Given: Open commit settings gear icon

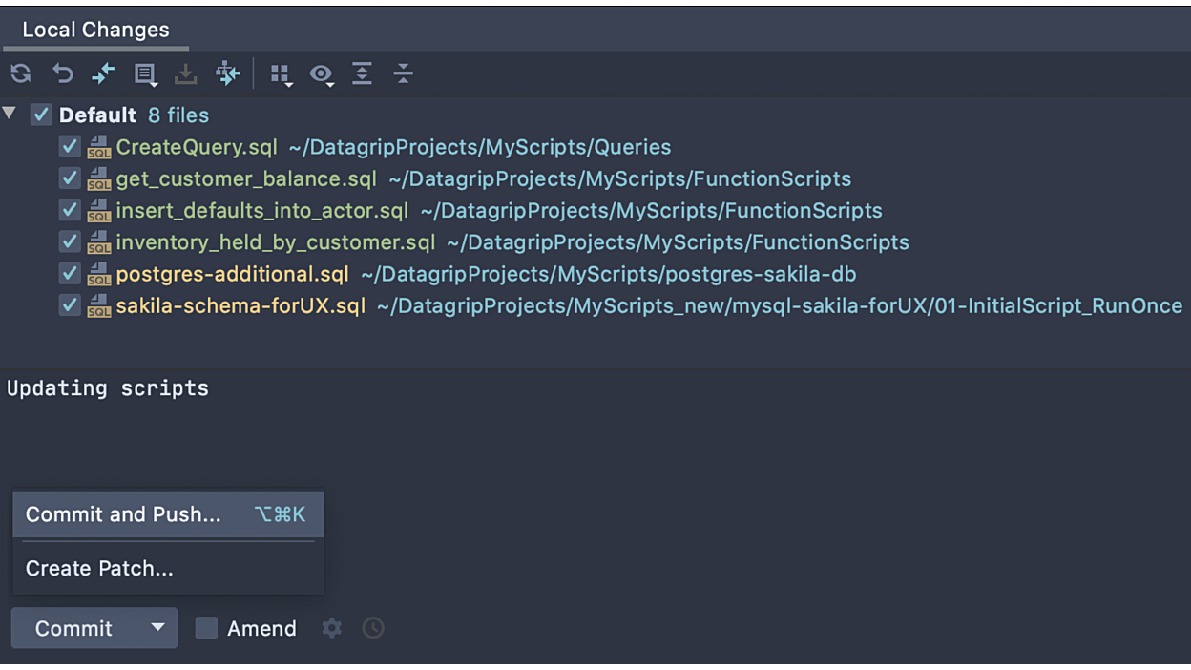Looking at the screenshot, I should [x=331, y=628].
